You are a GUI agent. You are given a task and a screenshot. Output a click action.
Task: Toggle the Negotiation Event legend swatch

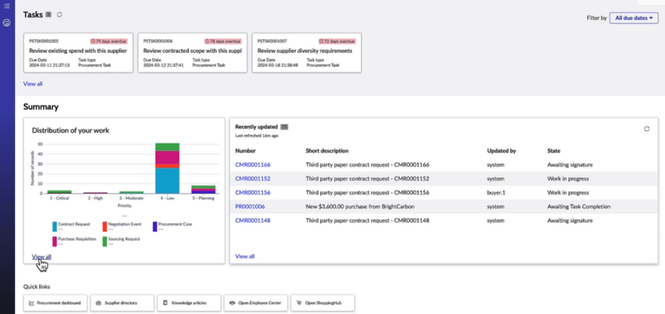point(105,226)
